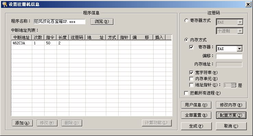Click 方式 column header

(x=112, y=37)
